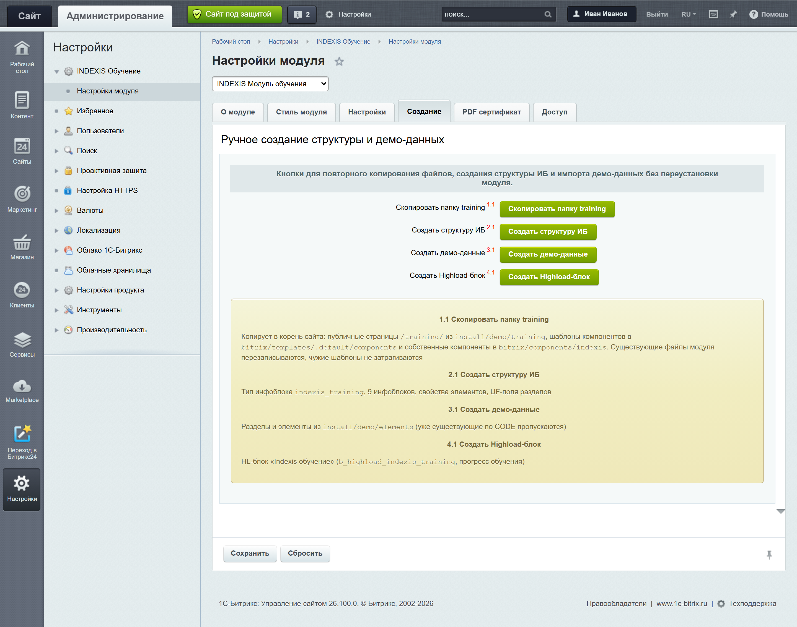Viewport: 797px width, 627px height.
Task: Switch to the Доступ tab
Action: click(x=555, y=112)
